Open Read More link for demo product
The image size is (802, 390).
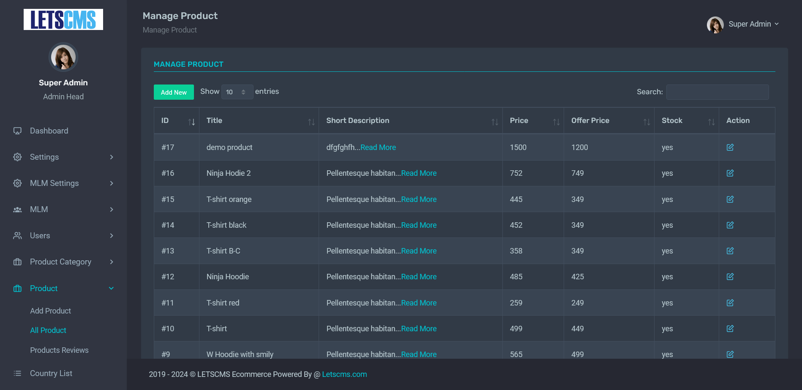coord(378,147)
